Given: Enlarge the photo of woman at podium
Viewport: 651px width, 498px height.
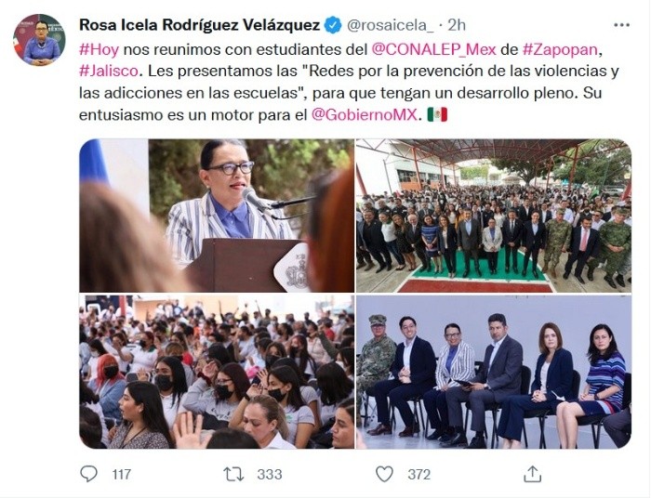Looking at the screenshot, I should (217, 216).
